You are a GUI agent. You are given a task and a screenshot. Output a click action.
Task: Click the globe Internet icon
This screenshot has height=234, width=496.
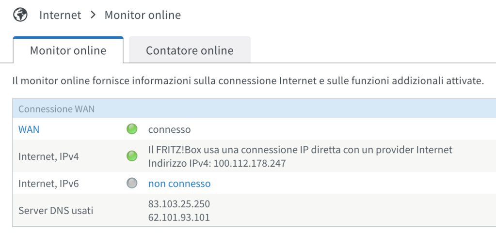pyautogui.click(x=20, y=15)
